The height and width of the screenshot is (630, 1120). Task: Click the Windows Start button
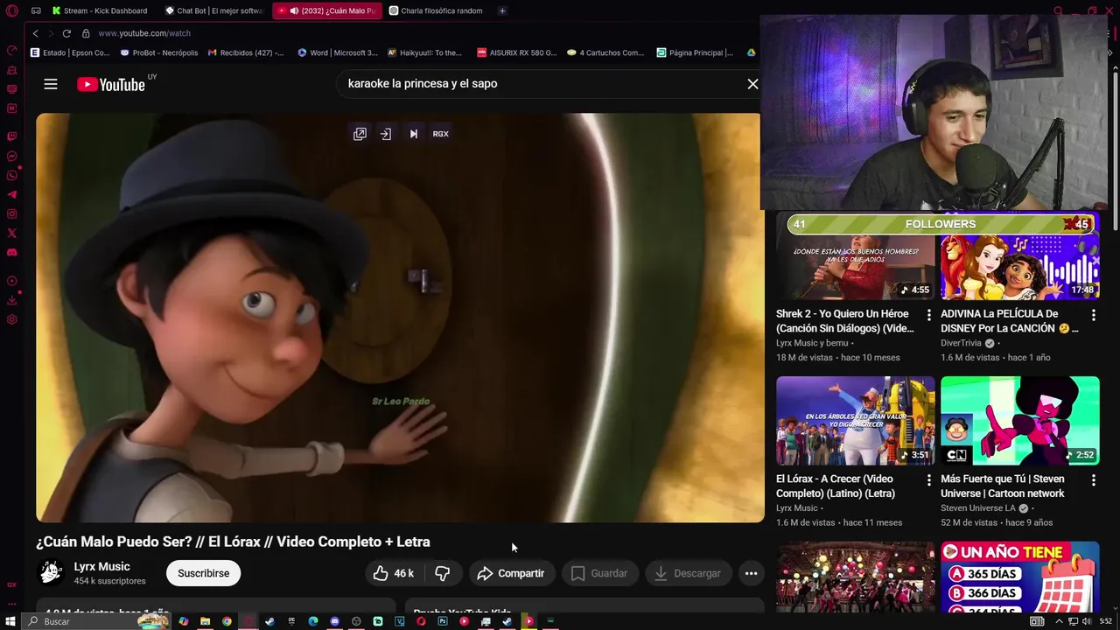(x=11, y=621)
